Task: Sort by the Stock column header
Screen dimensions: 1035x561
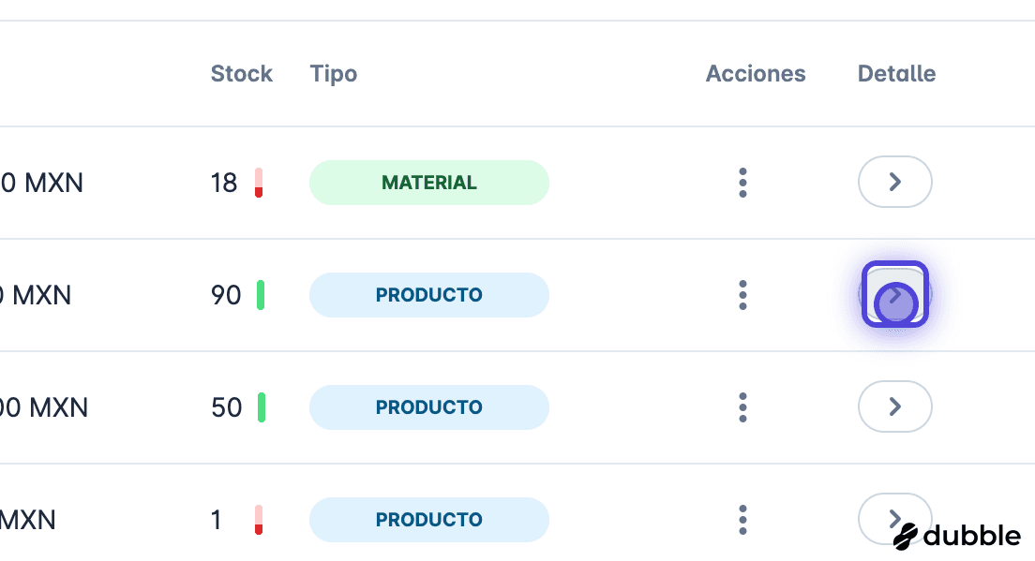Action: tap(242, 73)
